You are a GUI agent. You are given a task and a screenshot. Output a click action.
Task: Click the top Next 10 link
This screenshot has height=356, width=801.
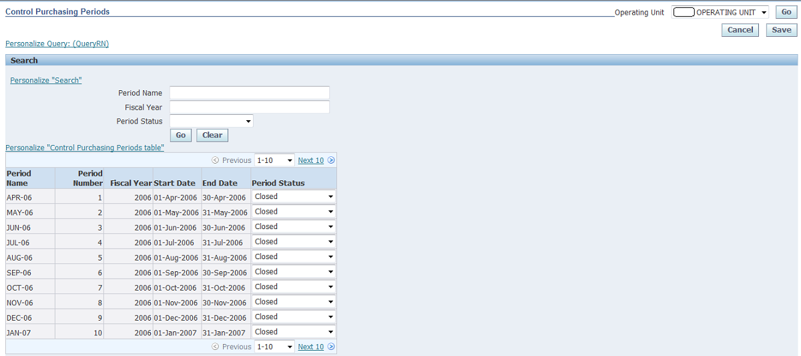point(310,160)
